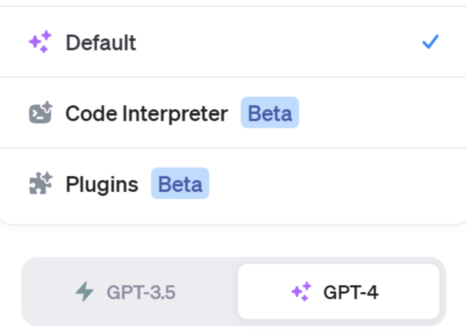Click the blue checkmark on Default row
This screenshot has height=336, width=466.
click(430, 42)
